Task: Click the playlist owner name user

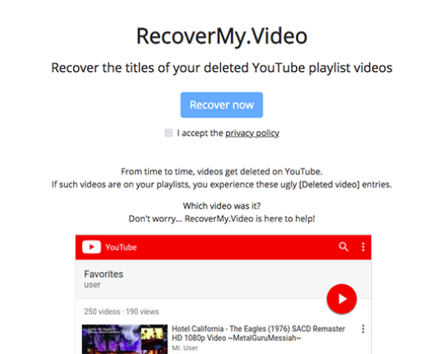Action: click(92, 285)
